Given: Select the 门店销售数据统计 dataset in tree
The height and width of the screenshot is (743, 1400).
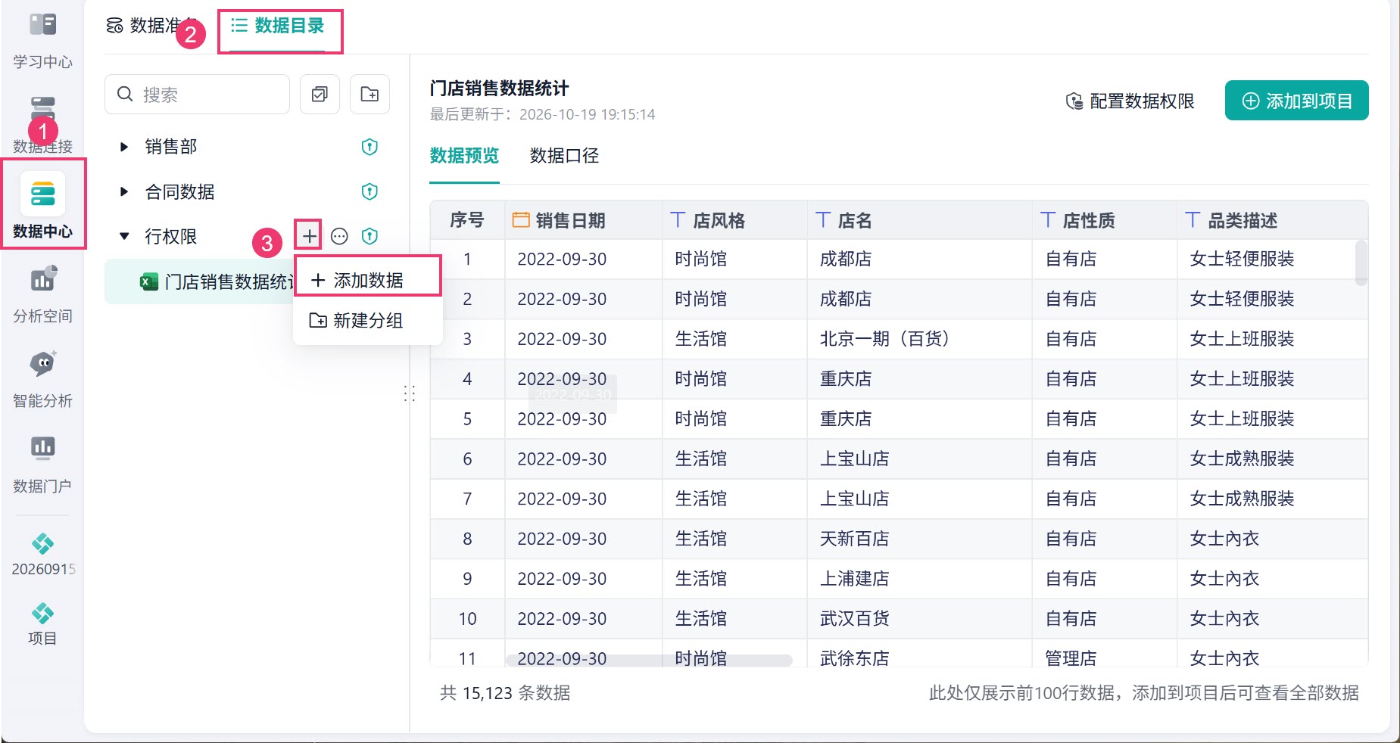Looking at the screenshot, I should click(198, 281).
